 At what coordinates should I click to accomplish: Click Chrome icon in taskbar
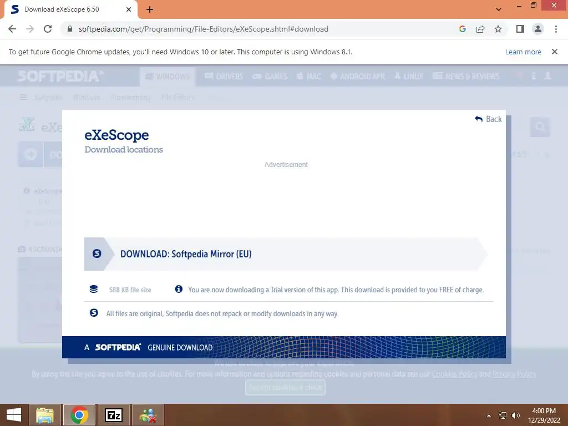click(79, 415)
